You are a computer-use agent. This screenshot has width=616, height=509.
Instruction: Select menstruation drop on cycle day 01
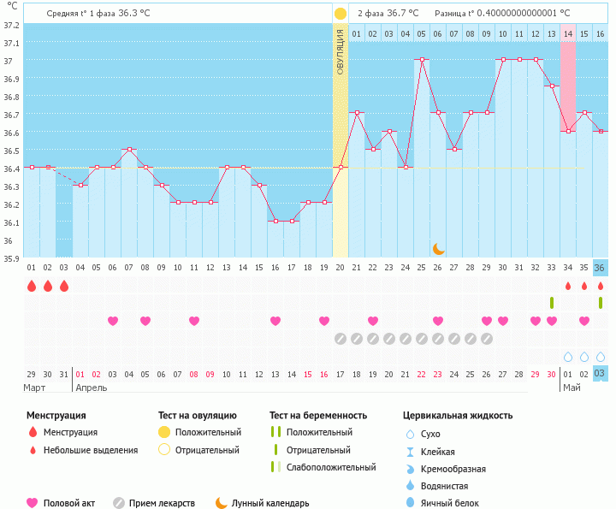32,286
